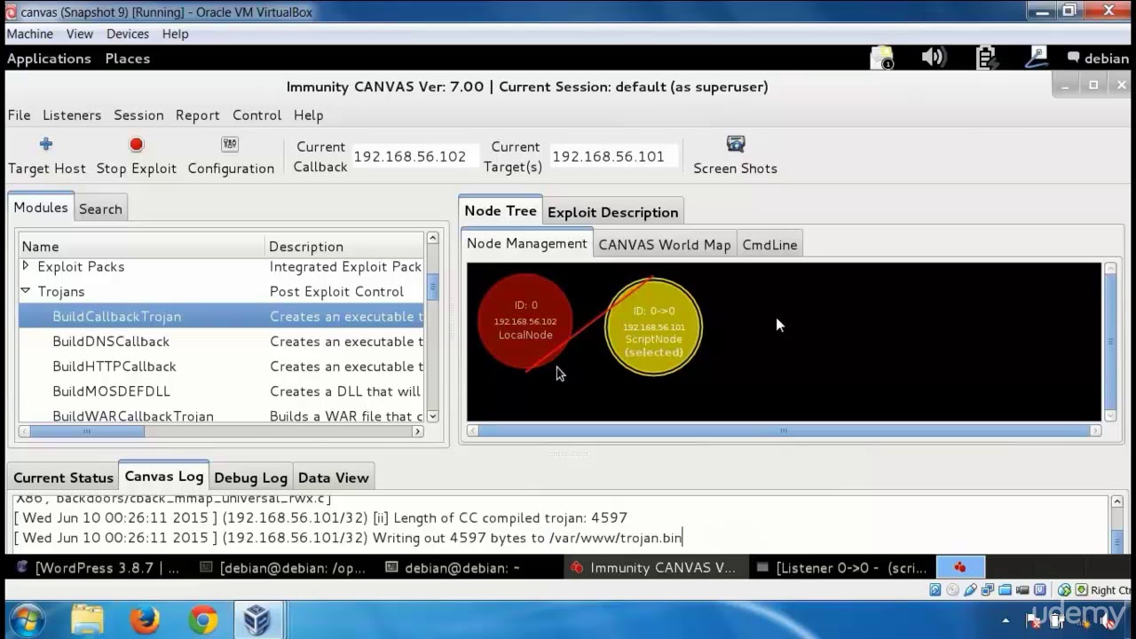The height and width of the screenshot is (639, 1136).
Task: Open the Node Management tab
Action: tap(527, 243)
